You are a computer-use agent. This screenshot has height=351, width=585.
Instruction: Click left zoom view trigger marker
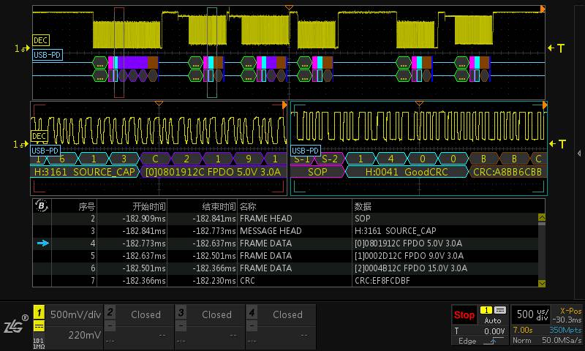pyautogui.click(x=159, y=103)
